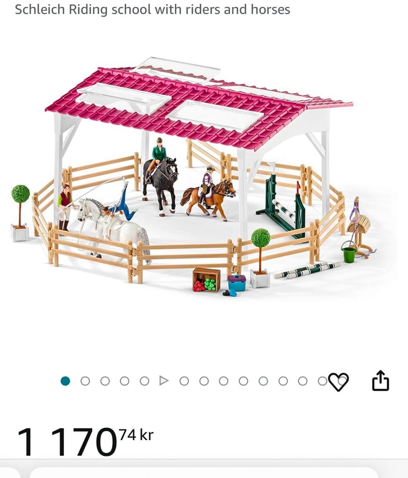Viewport: 408px width, 478px height.
Task: Select the sixth dot after the play triangle
Action: tap(283, 381)
